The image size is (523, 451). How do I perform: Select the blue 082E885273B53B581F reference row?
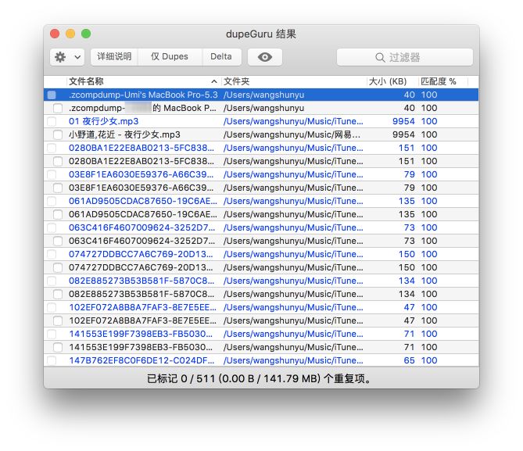pos(261,281)
